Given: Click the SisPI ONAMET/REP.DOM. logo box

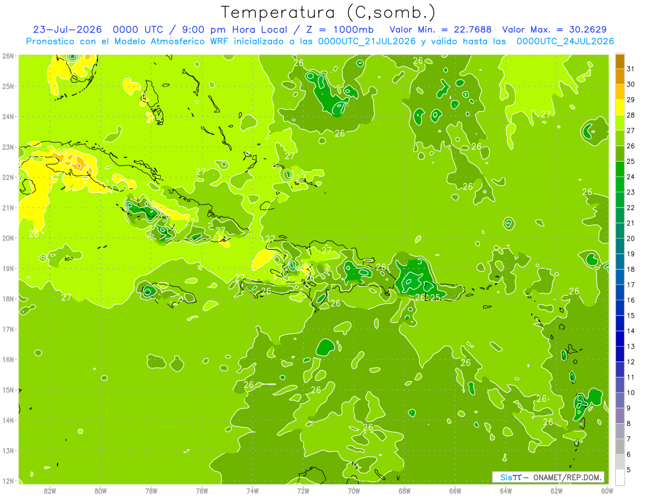Looking at the screenshot, I should pyautogui.click(x=548, y=477).
